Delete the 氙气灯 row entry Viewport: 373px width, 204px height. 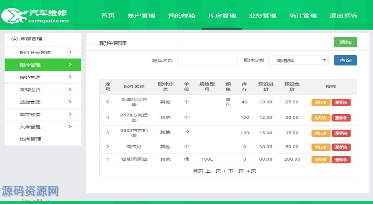point(341,147)
